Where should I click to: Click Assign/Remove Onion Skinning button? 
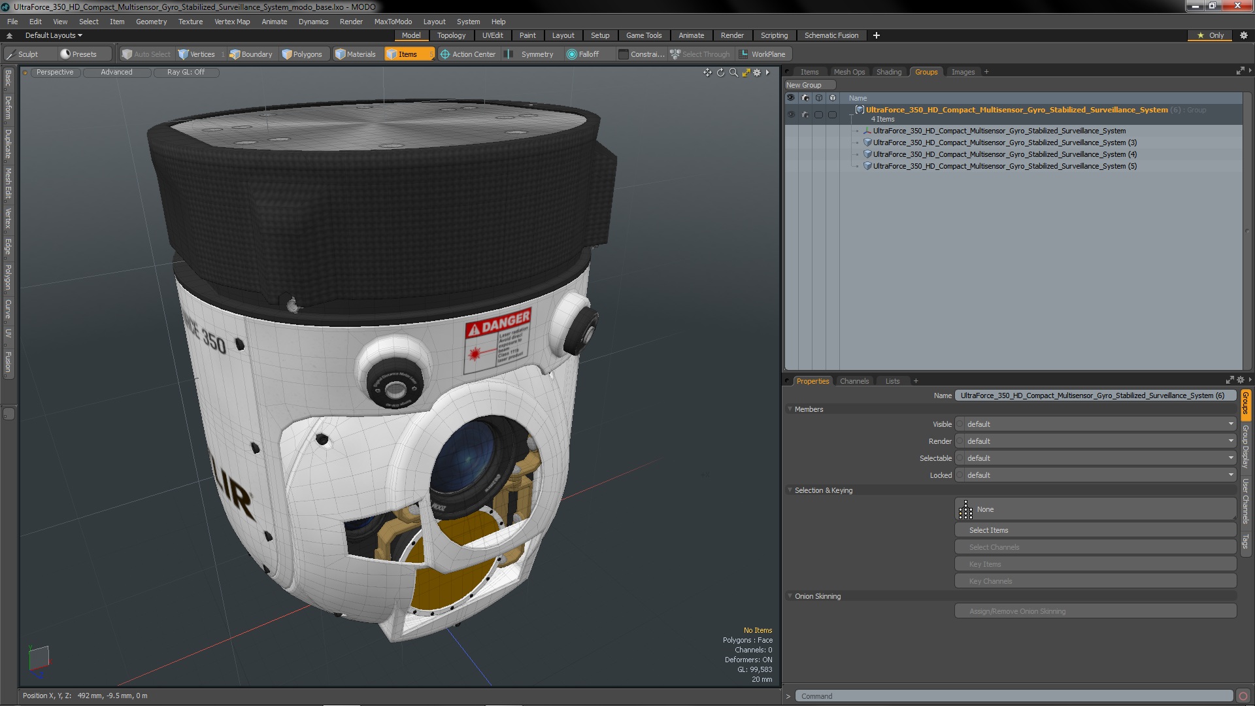point(1096,611)
